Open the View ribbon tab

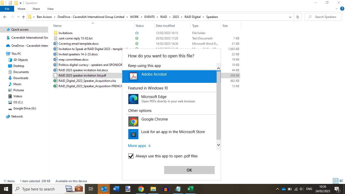(x=51, y=9)
